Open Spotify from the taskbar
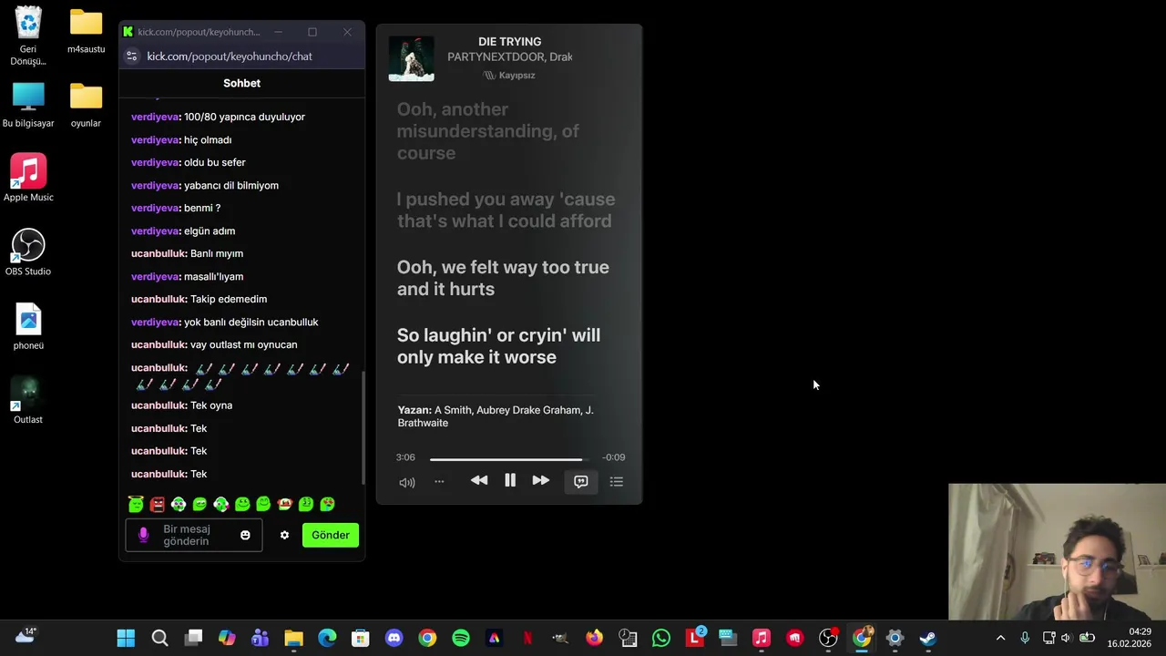 tap(461, 638)
